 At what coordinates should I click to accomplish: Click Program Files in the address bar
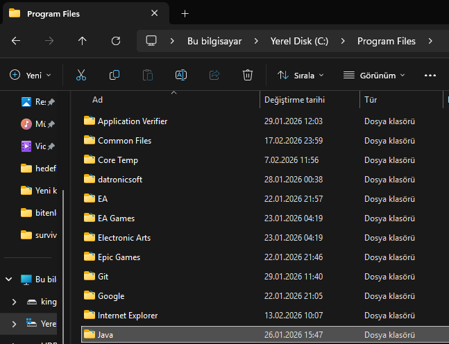point(387,41)
